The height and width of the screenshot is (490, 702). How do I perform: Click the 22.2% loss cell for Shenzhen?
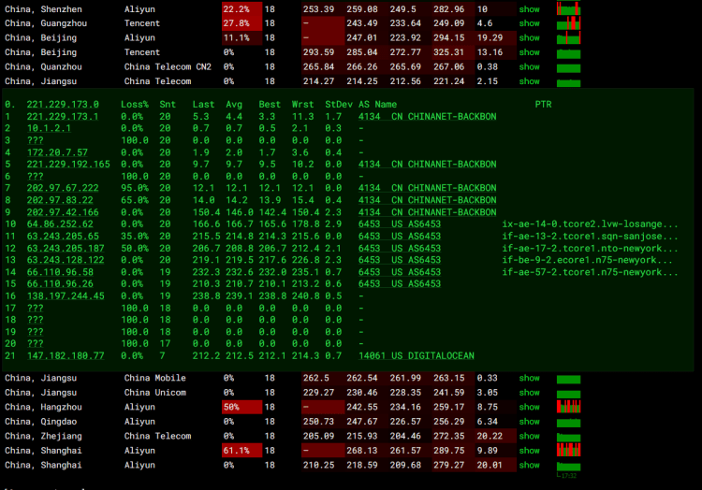(242, 9)
